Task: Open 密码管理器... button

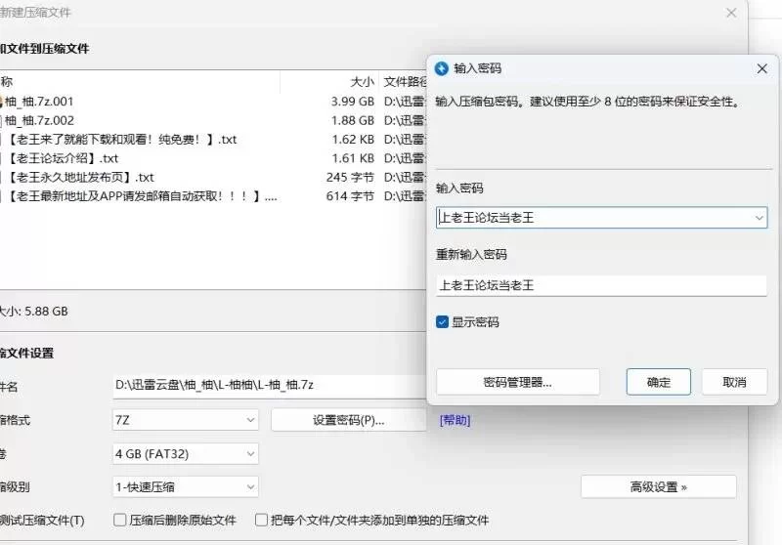Action: click(x=518, y=382)
